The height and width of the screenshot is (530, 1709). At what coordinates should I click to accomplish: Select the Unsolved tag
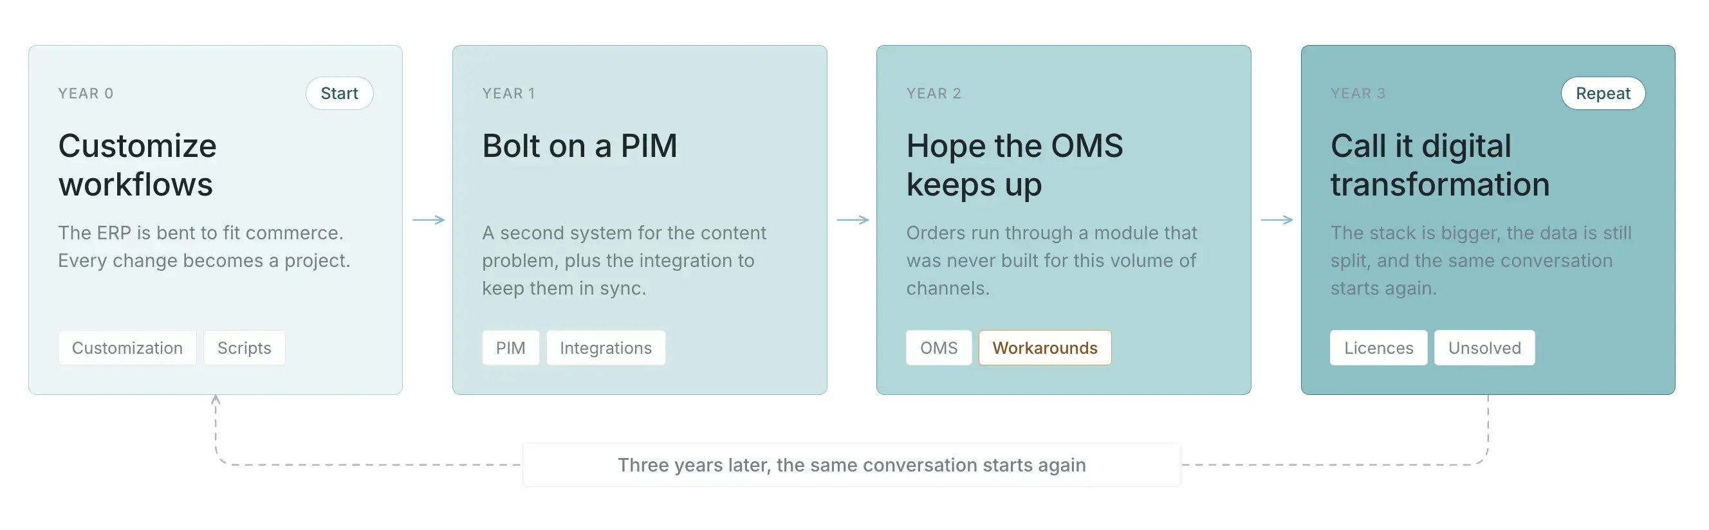pyautogui.click(x=1485, y=347)
